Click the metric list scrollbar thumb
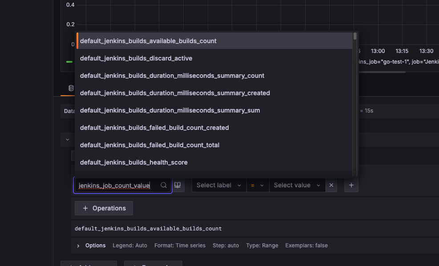The width and height of the screenshot is (439, 266). (x=355, y=36)
